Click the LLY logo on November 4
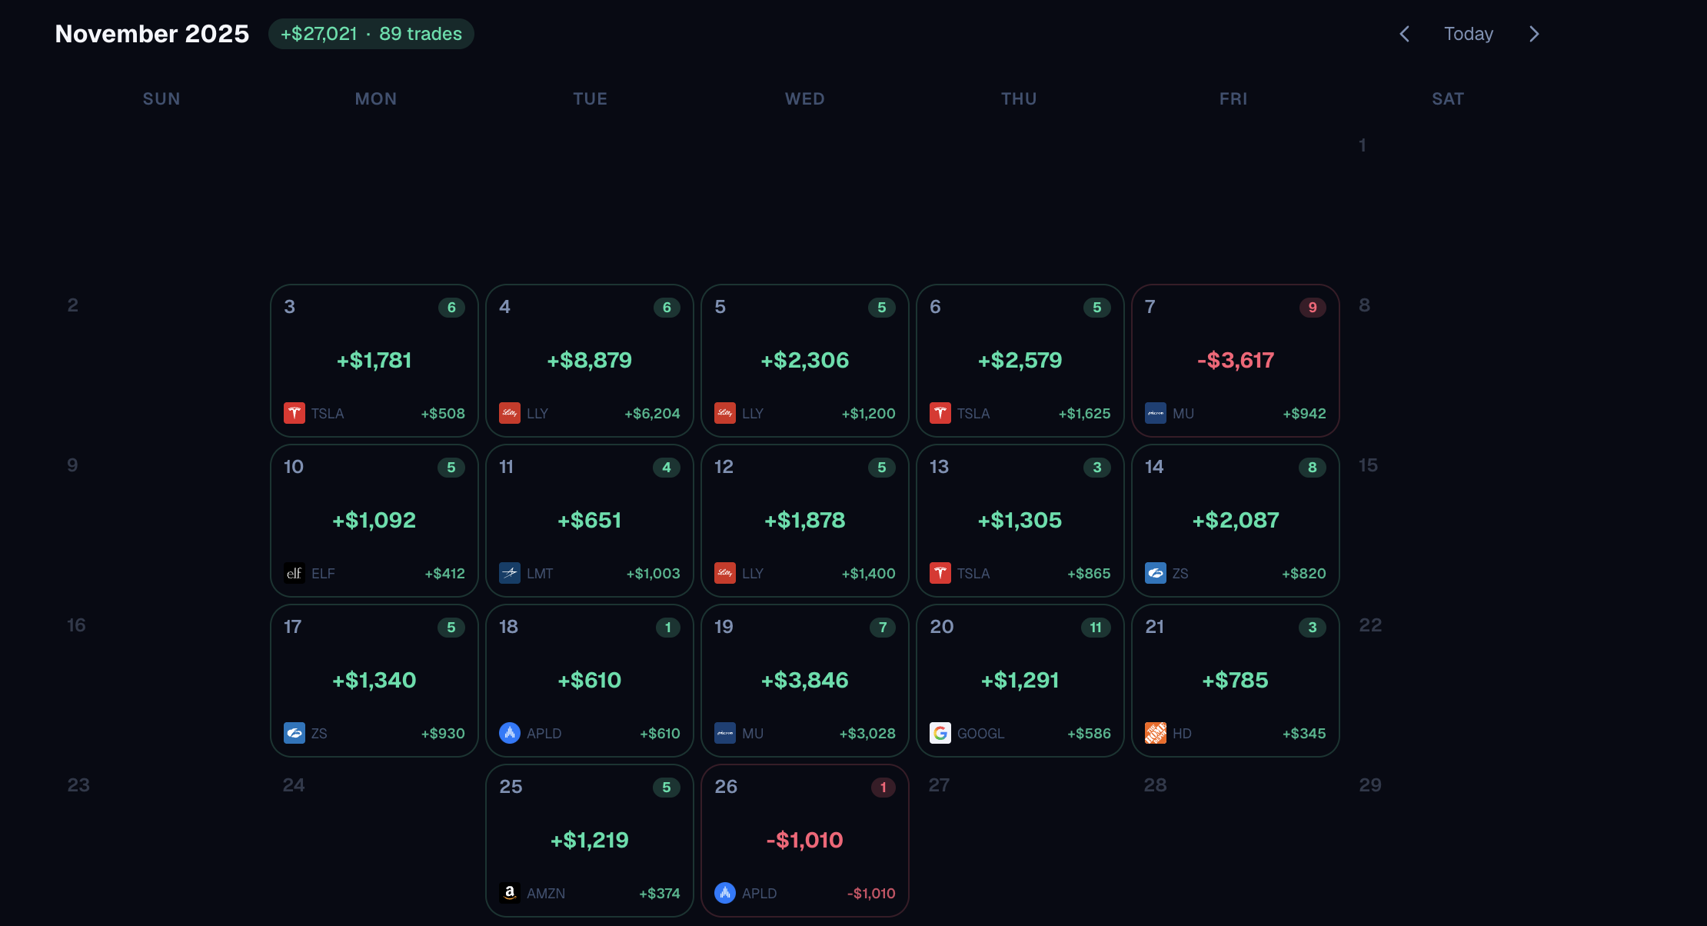This screenshot has height=926, width=1707. tap(510, 413)
